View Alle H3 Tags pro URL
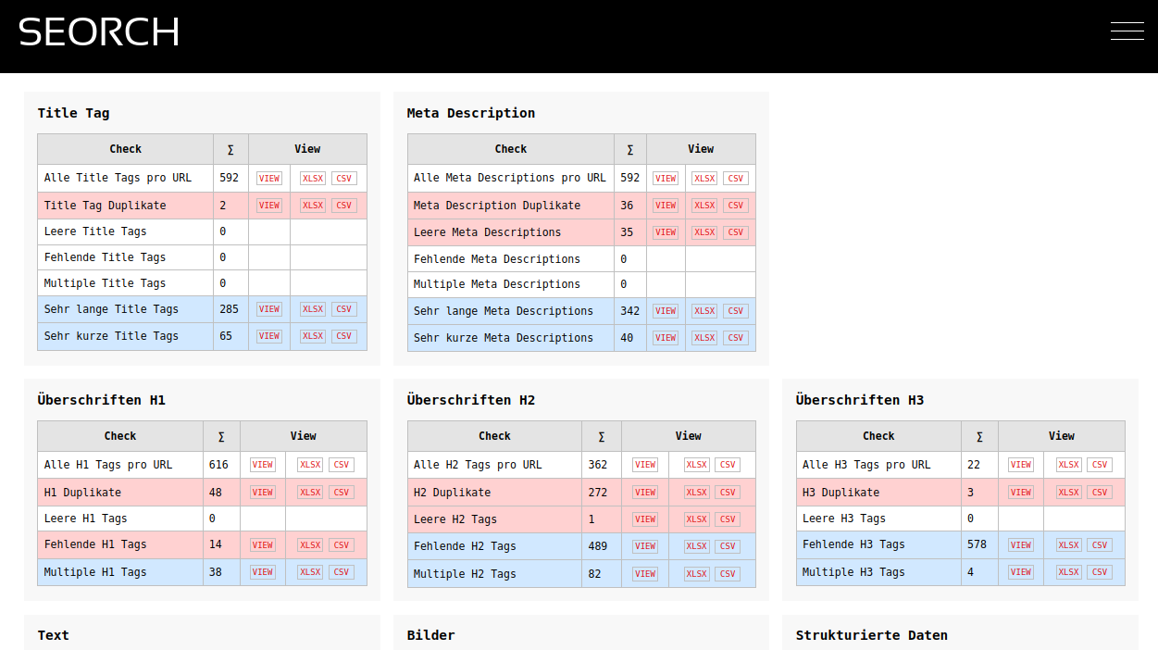 click(1021, 465)
